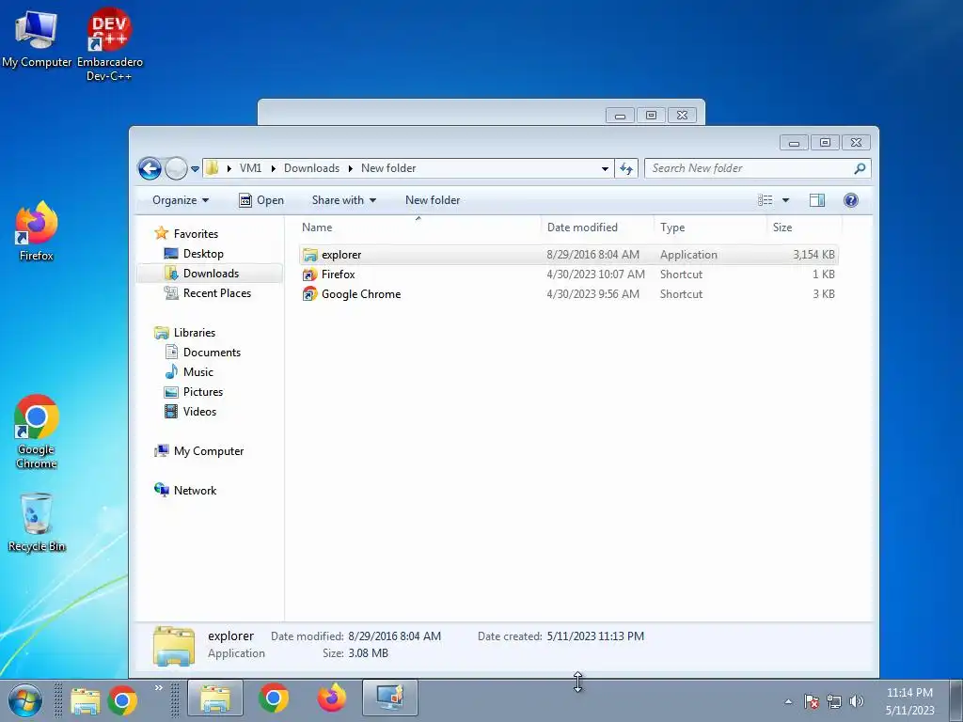Click the Back navigation arrow button
The height and width of the screenshot is (722, 963).
(150, 168)
